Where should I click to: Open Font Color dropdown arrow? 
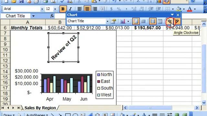click(x=195, y=9)
